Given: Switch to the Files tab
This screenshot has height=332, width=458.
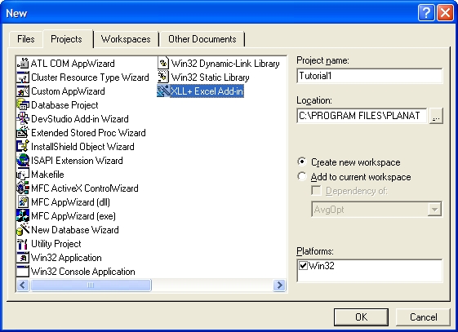Looking at the screenshot, I should [25, 39].
